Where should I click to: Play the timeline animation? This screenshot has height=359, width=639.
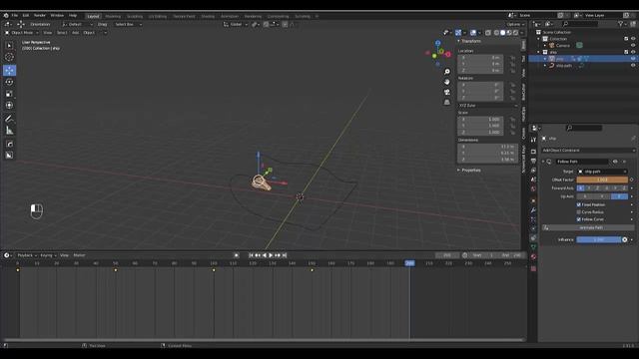tap(271, 255)
